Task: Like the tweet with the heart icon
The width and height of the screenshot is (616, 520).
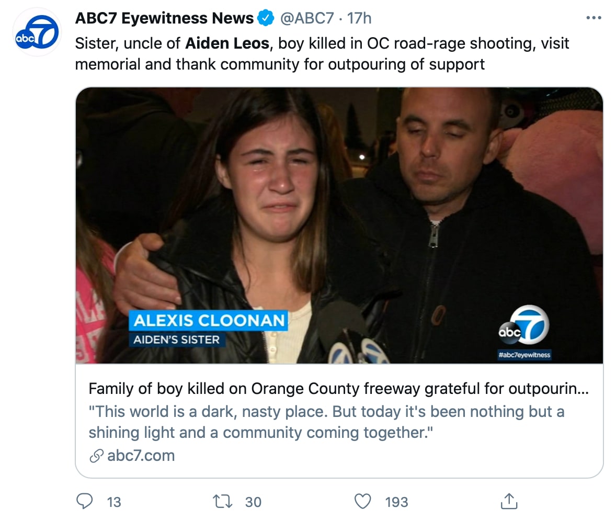Action: pyautogui.click(x=362, y=502)
